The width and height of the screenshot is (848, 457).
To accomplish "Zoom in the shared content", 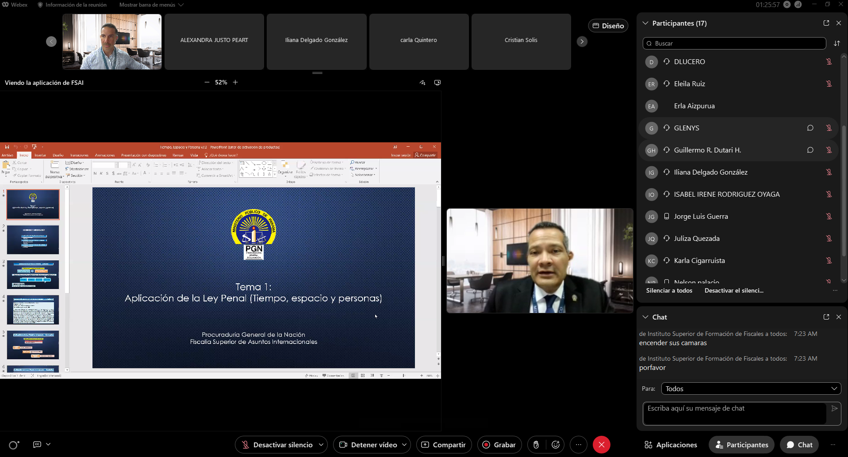I will [235, 82].
